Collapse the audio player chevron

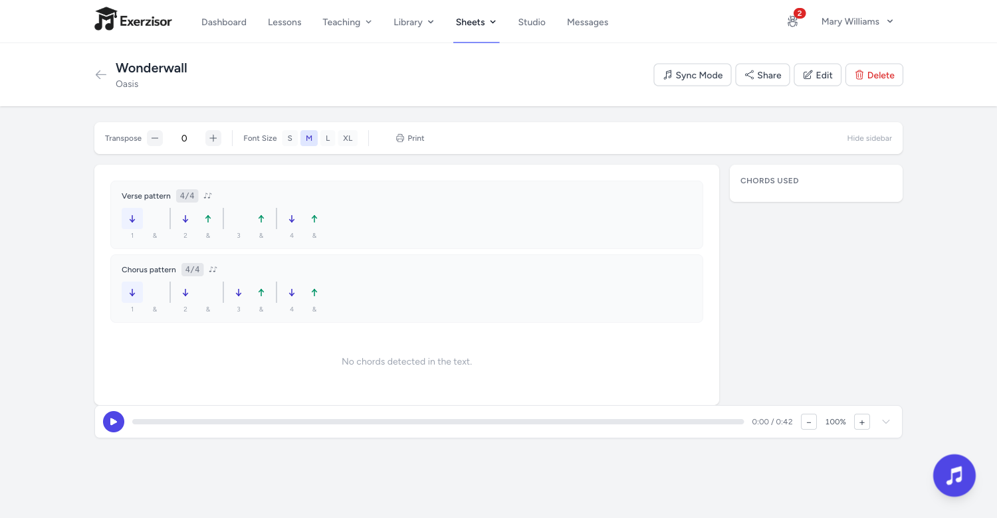(886, 422)
